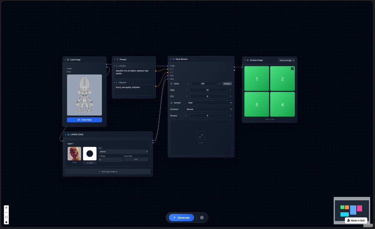This screenshot has height=229, width=375.
Task: Increase CFG with the right arrow
Action: tap(231, 96)
